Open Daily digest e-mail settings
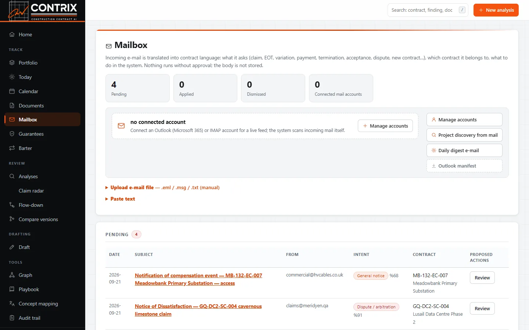The image size is (529, 330). point(464,150)
